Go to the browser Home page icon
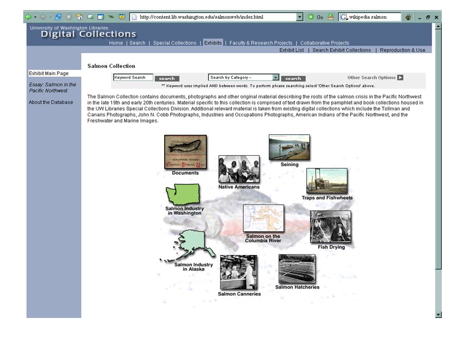Screen dimensions: 465x349 click(x=79, y=17)
